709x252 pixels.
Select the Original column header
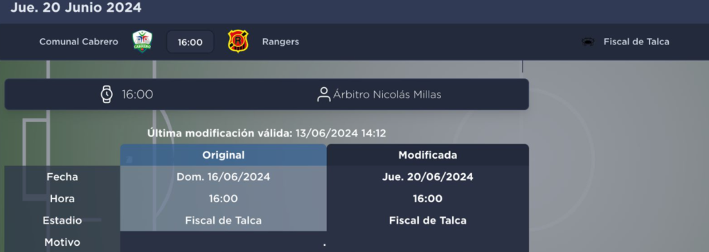click(224, 155)
